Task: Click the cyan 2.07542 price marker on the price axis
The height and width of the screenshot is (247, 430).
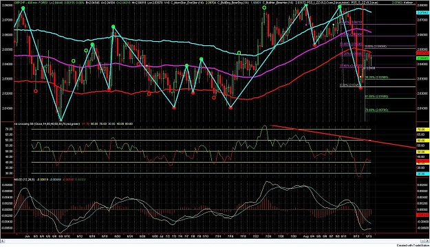Action: [x=423, y=12]
